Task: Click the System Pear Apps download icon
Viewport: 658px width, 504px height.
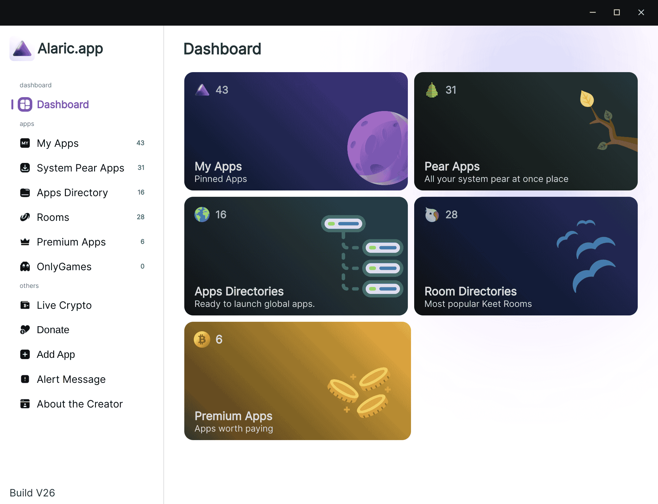Action: [x=25, y=168]
